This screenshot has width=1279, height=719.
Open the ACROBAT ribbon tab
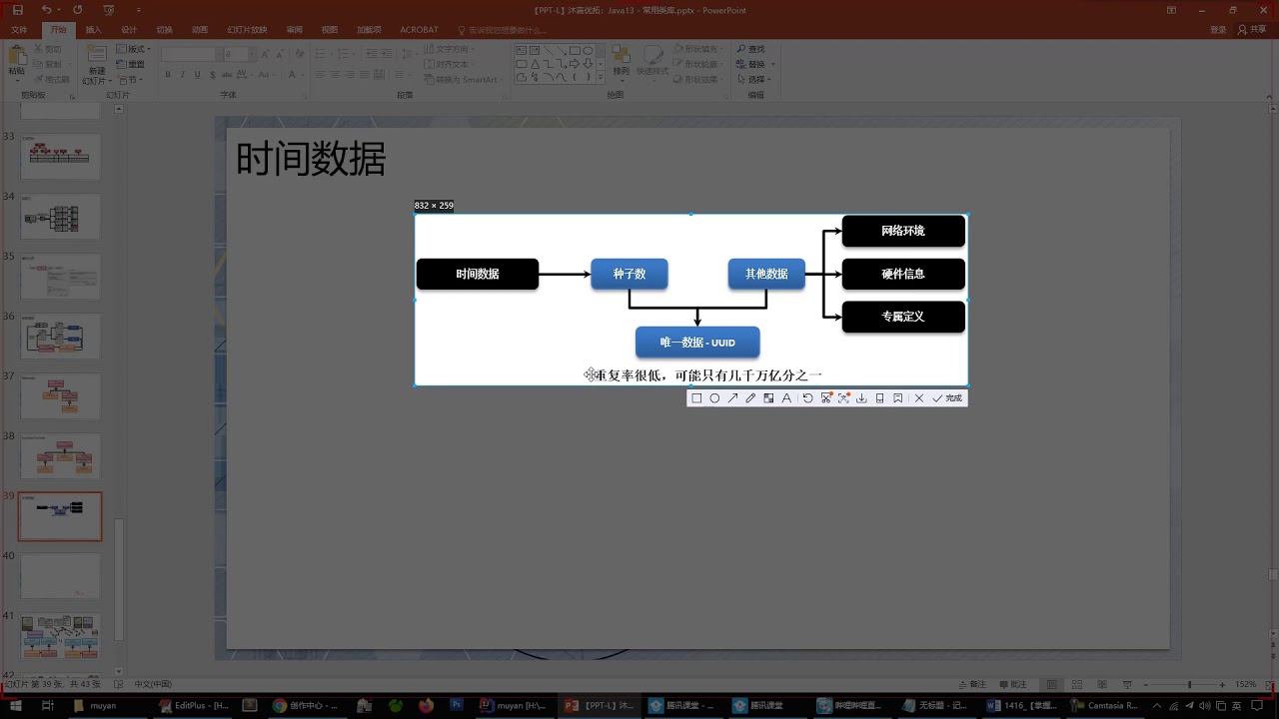point(419,30)
